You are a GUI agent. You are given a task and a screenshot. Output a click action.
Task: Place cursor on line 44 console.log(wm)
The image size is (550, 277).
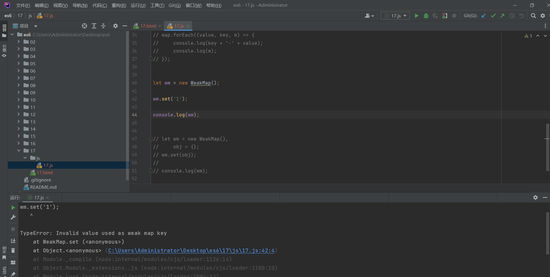(x=176, y=115)
